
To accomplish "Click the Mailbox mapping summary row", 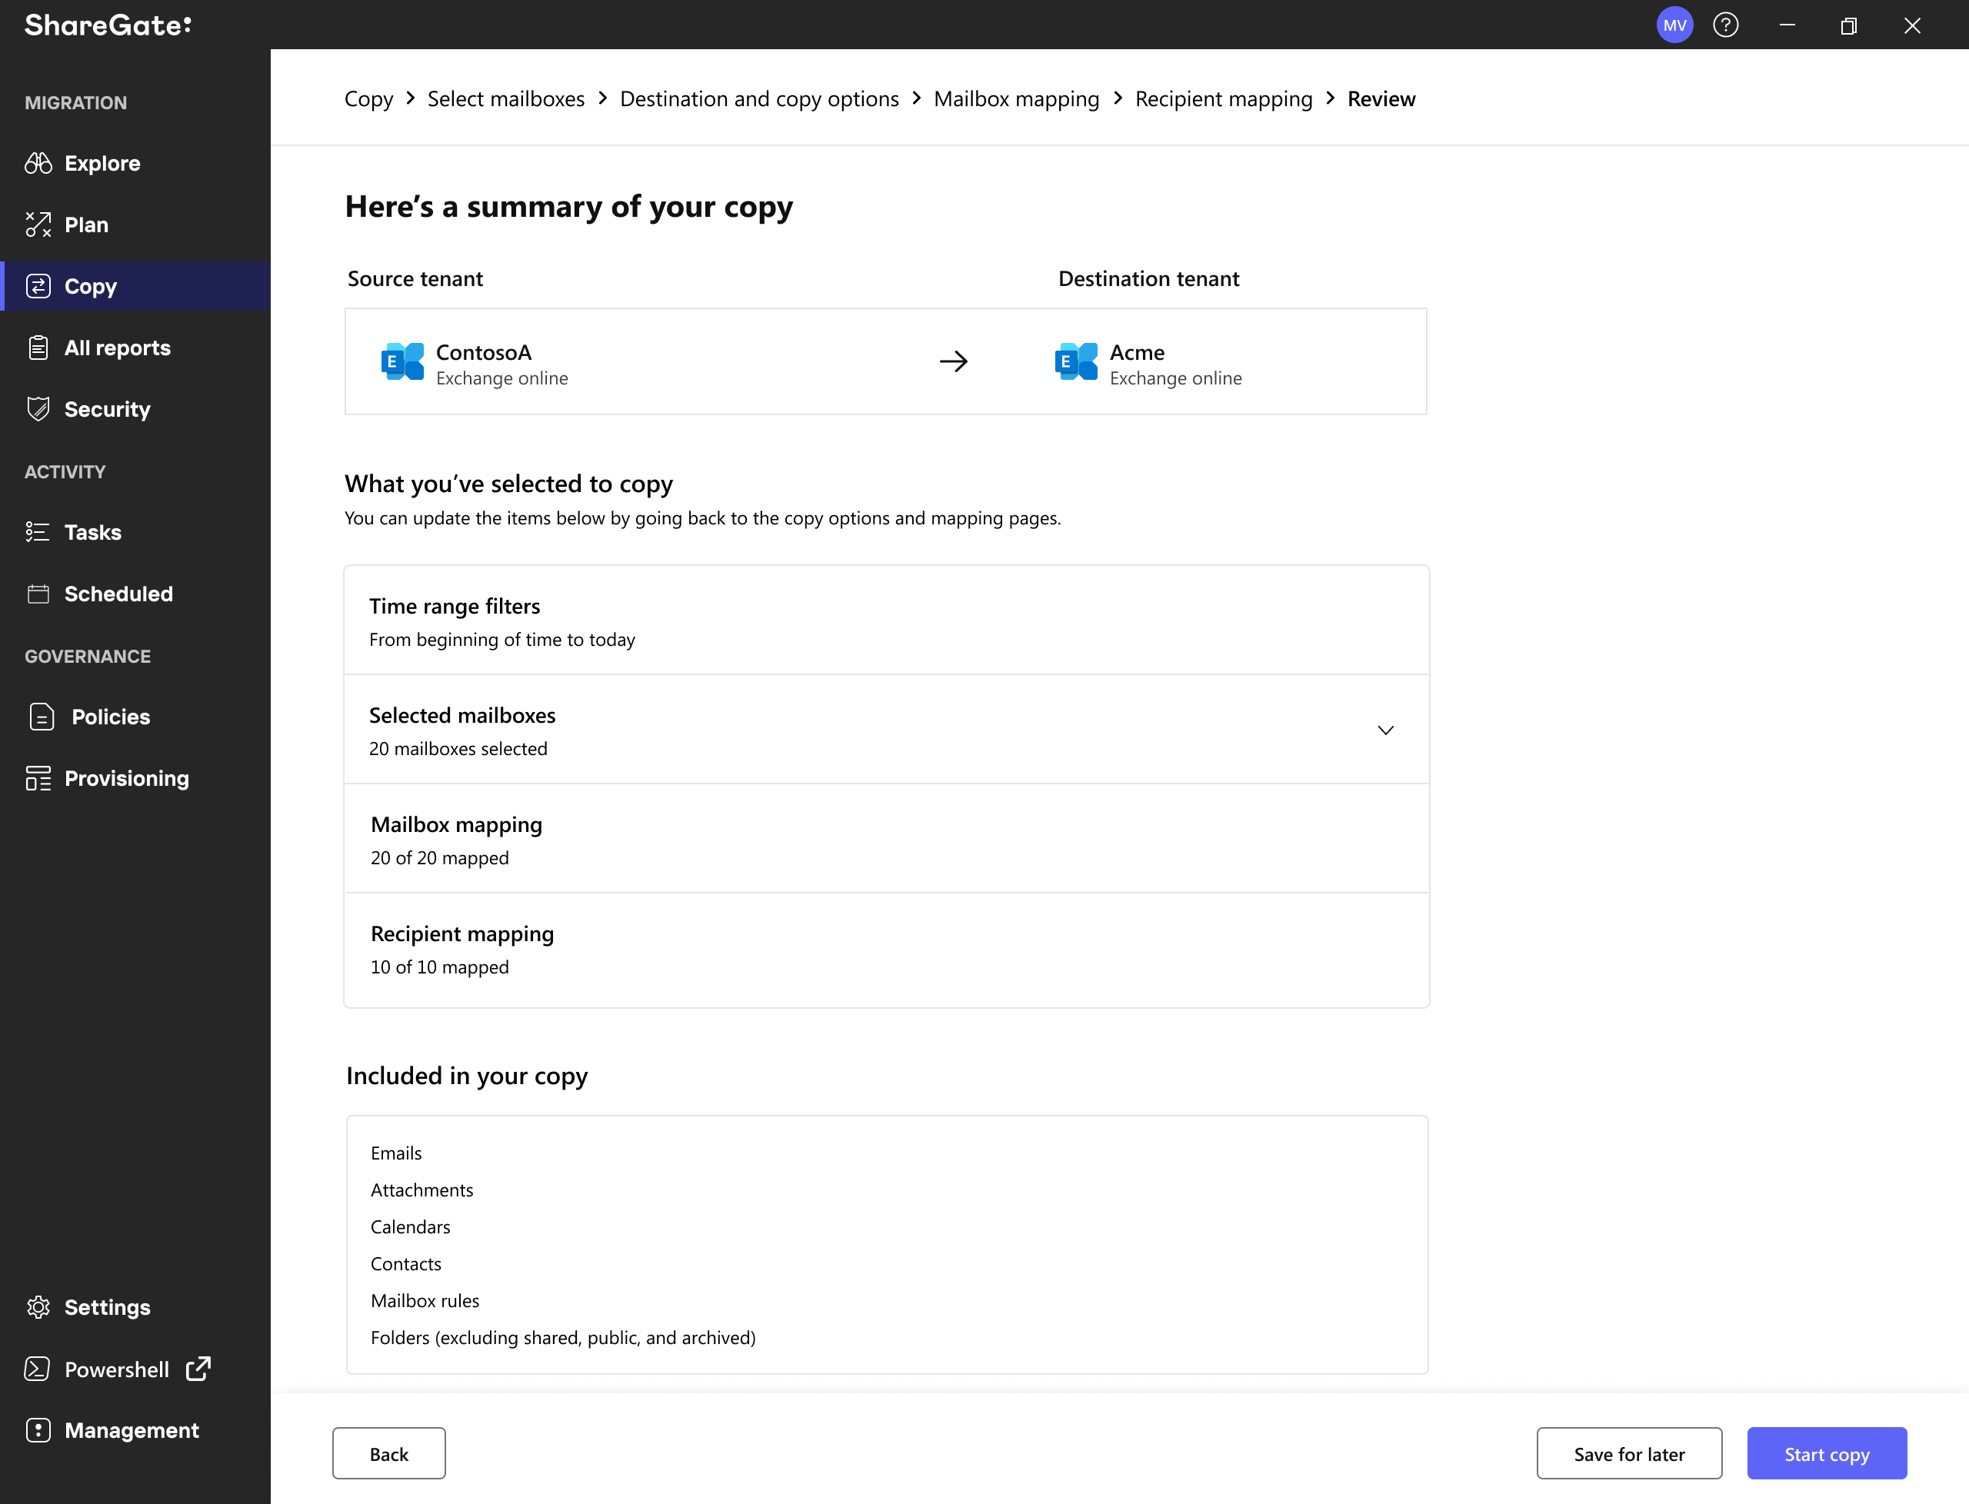I will coord(887,839).
